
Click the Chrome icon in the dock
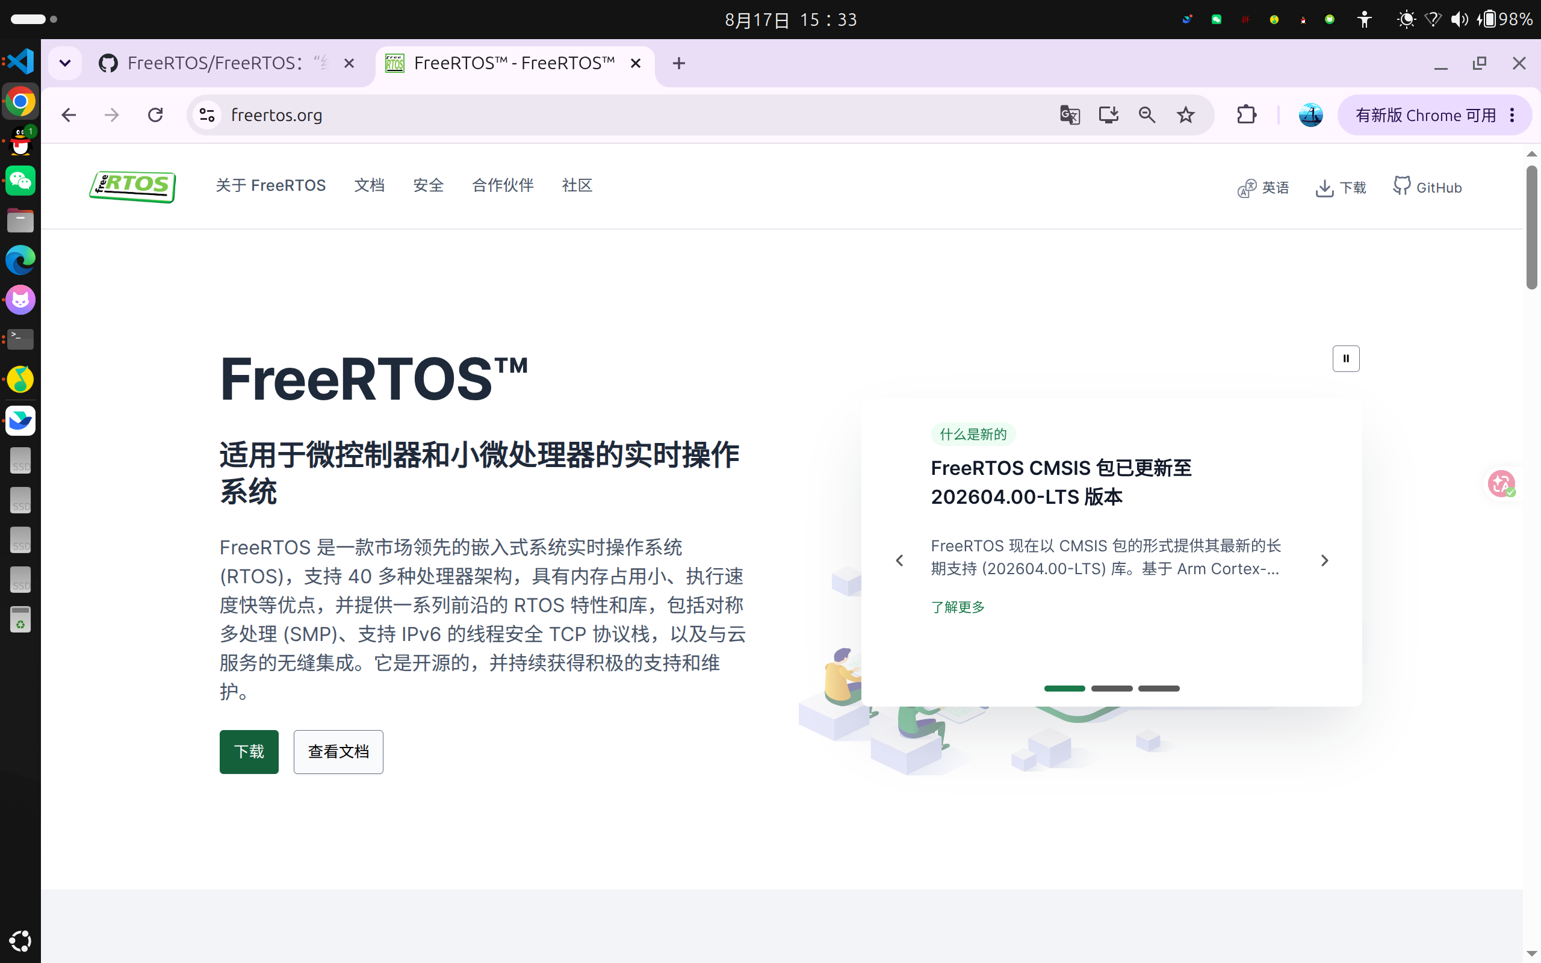20,101
